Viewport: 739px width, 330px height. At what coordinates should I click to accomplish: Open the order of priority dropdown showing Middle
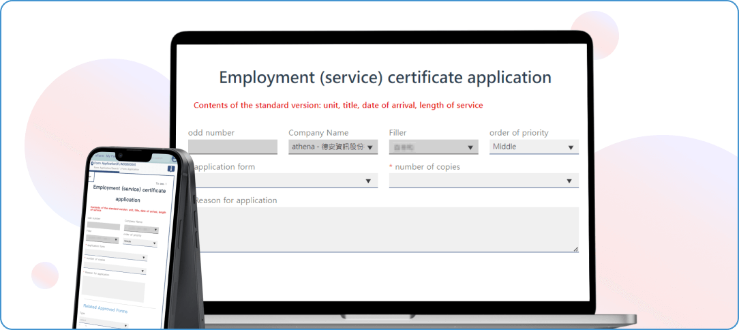534,147
